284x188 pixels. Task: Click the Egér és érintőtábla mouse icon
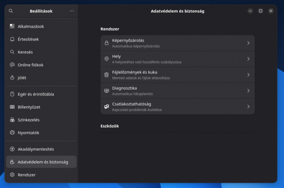click(x=12, y=94)
